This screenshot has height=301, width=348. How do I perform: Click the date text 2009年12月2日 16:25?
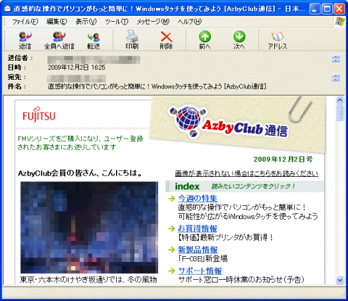point(76,67)
